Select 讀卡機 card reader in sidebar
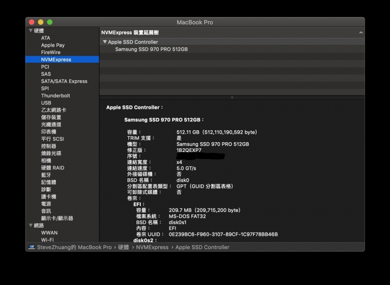Image resolution: width=390 pixels, height=285 pixels. 49,196
